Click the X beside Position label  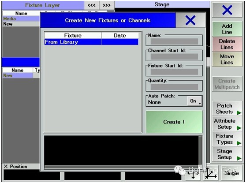[x=6, y=166]
